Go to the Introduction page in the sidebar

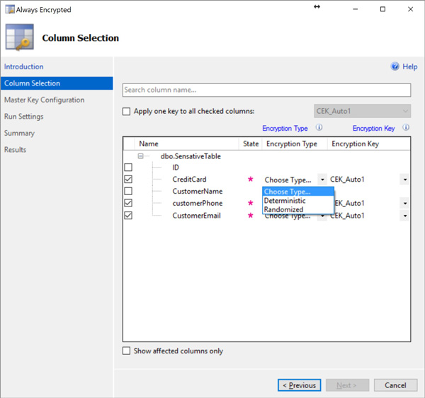click(x=24, y=66)
